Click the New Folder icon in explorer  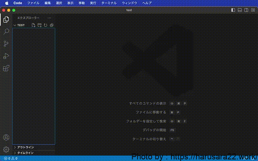[x=40, y=25]
